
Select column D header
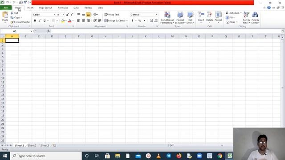pos(52,36)
